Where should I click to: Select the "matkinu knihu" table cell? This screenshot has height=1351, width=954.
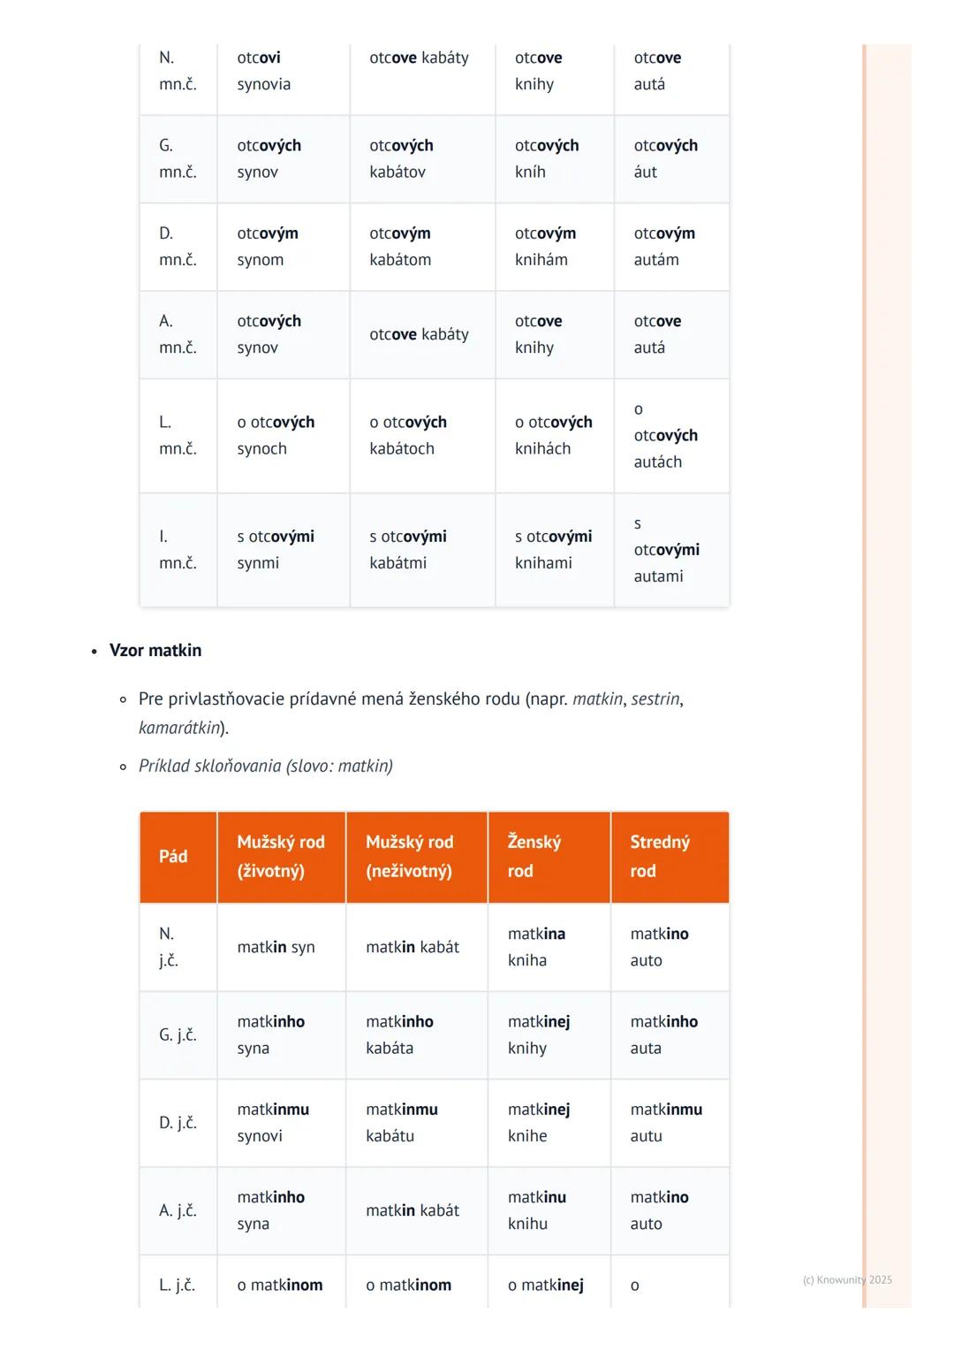pos(537,1210)
